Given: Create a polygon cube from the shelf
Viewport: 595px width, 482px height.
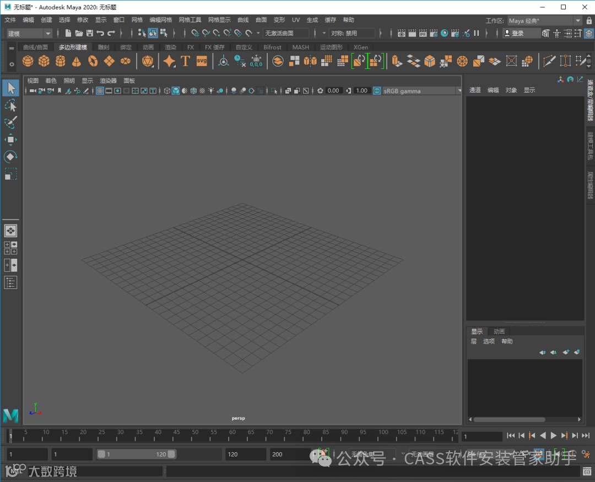Looking at the screenshot, I should tap(44, 61).
